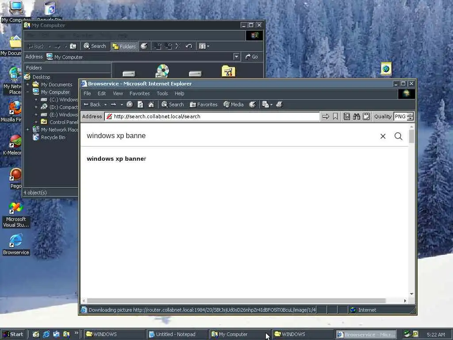The height and width of the screenshot is (340, 453).
Task: Click Search in My Computer toolbar
Action: pyautogui.click(x=95, y=46)
